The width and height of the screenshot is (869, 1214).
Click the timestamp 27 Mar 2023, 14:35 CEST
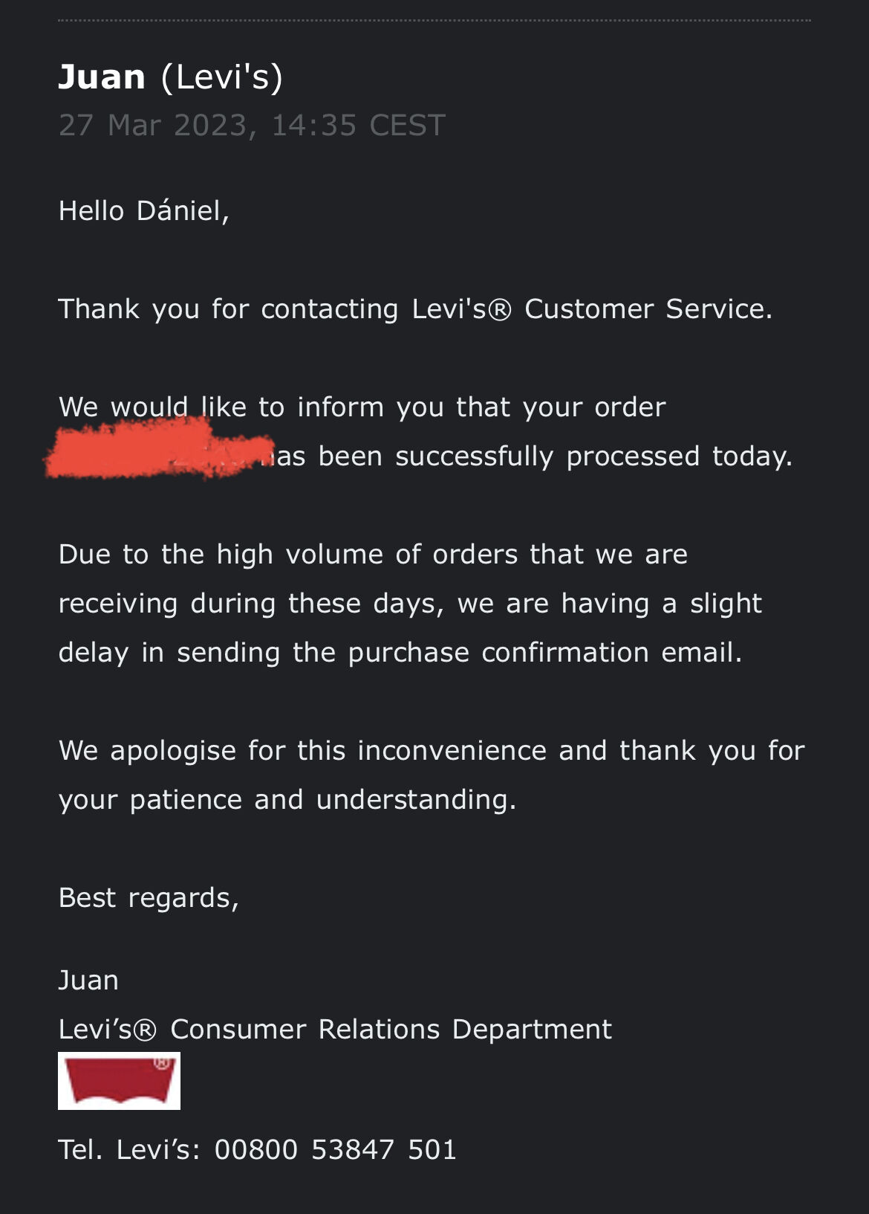click(x=252, y=125)
